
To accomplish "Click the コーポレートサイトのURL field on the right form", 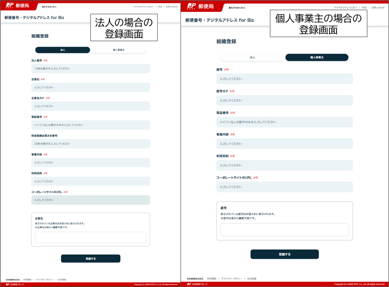I will click(x=284, y=187).
